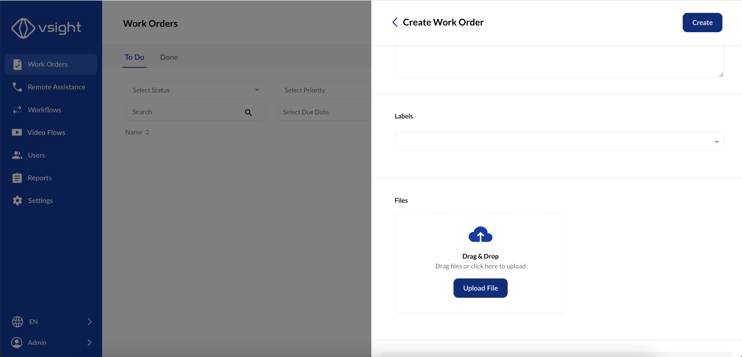
Task: Expand the EN language chevron
Action: pyautogui.click(x=89, y=322)
